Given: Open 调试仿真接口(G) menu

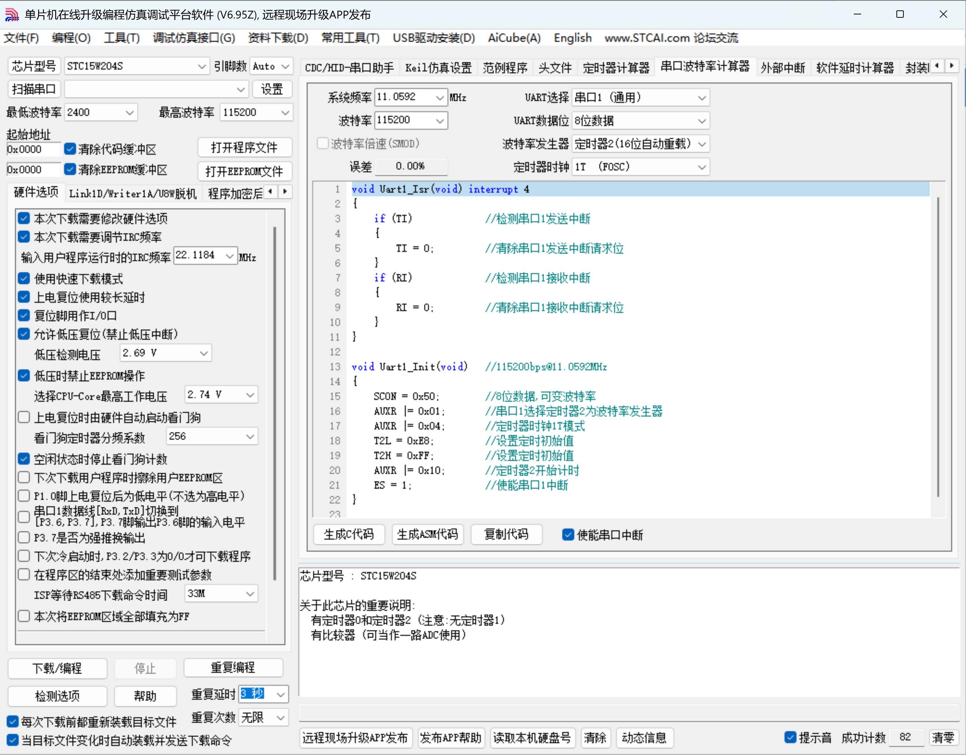Looking at the screenshot, I should pos(194,38).
